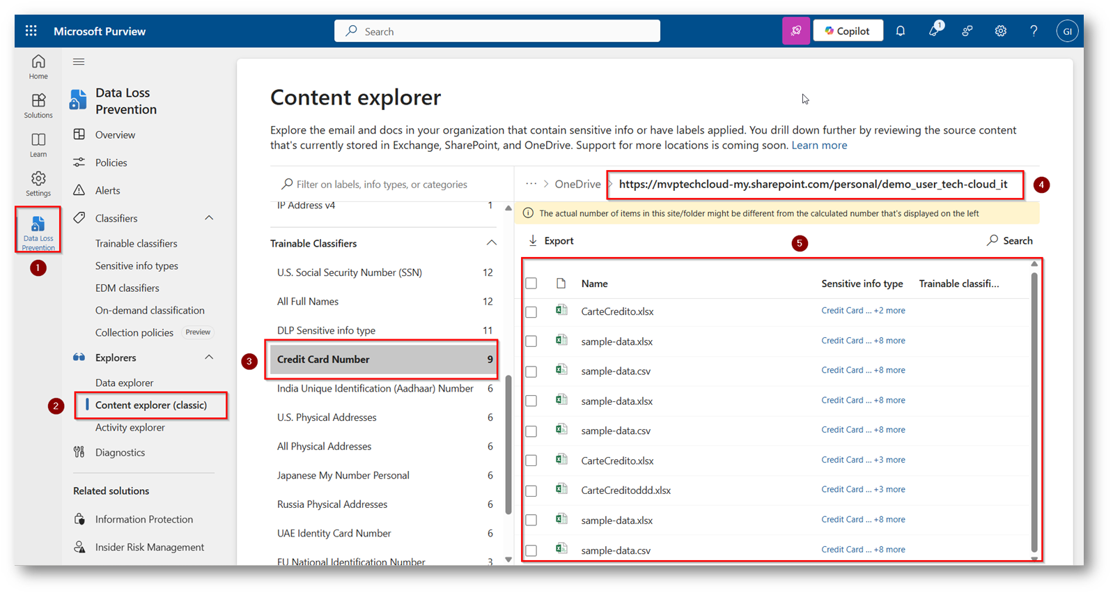Open Trainable classifiers menu item
The image size is (1113, 595).
[x=137, y=243]
